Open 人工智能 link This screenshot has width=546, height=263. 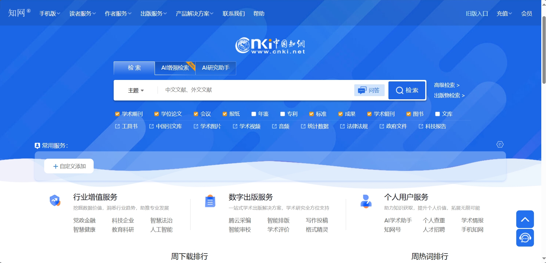161,230
